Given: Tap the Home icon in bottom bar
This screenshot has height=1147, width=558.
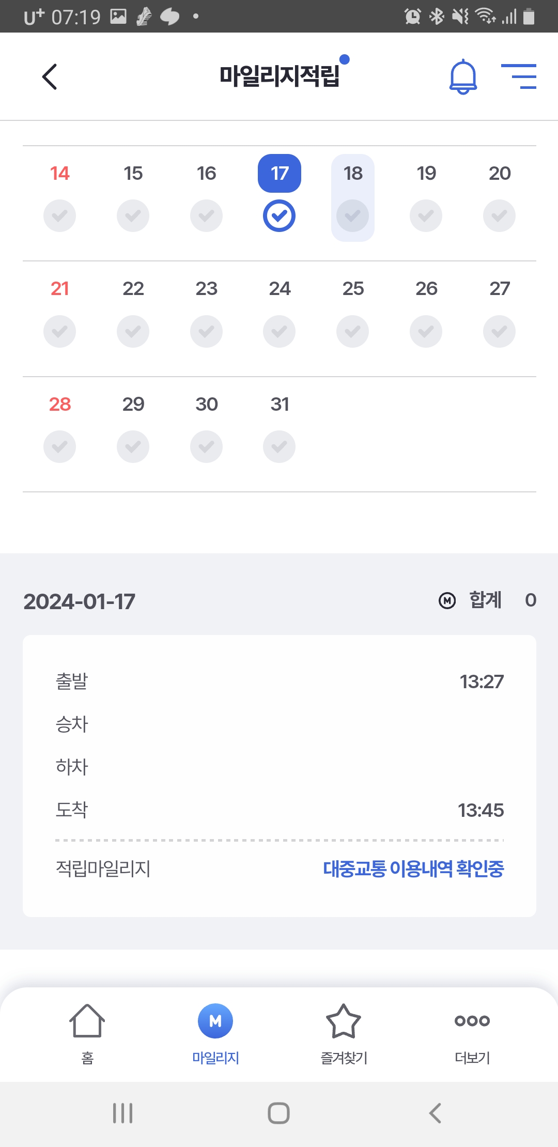Looking at the screenshot, I should click(x=87, y=1021).
